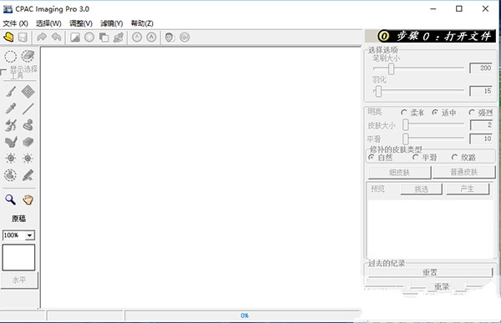The image size is (501, 323).
Task: Open the 文件(X) menu
Action: click(x=15, y=23)
